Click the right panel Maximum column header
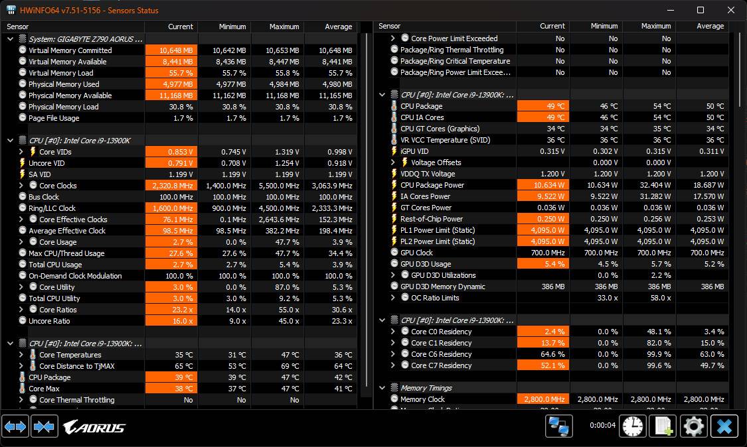 [x=649, y=27]
